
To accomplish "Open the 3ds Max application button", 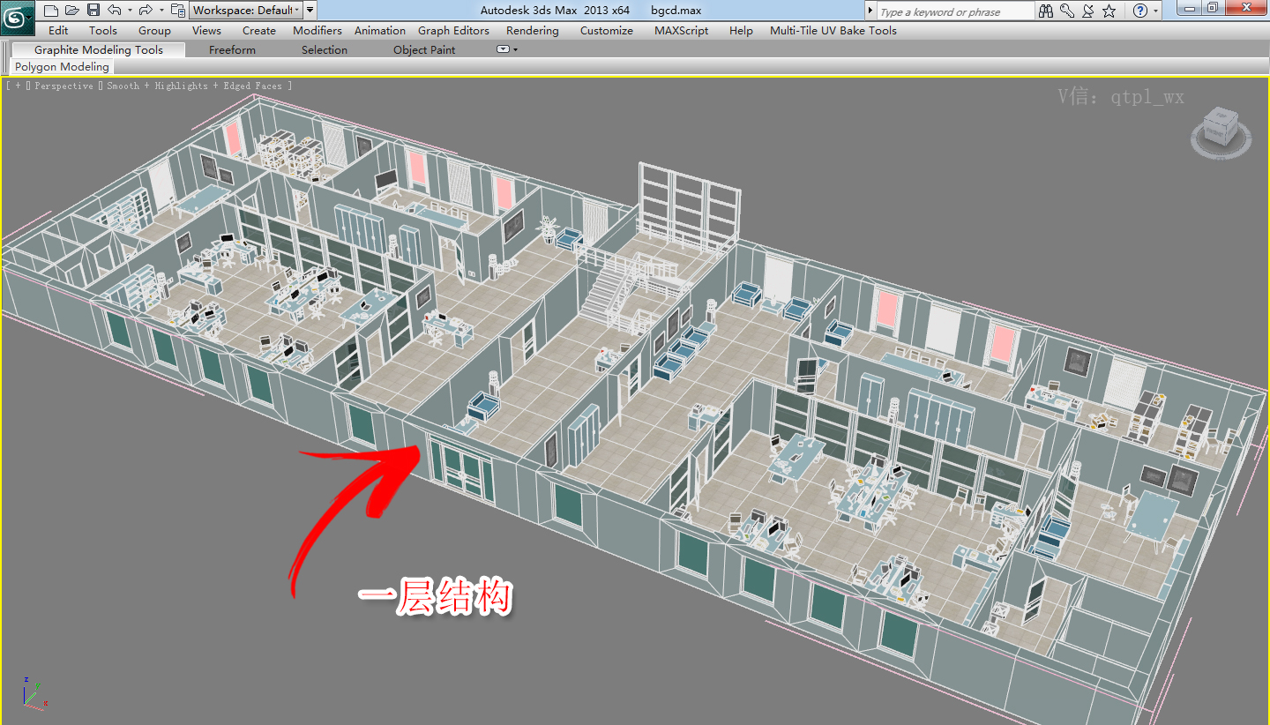I will 17,17.
